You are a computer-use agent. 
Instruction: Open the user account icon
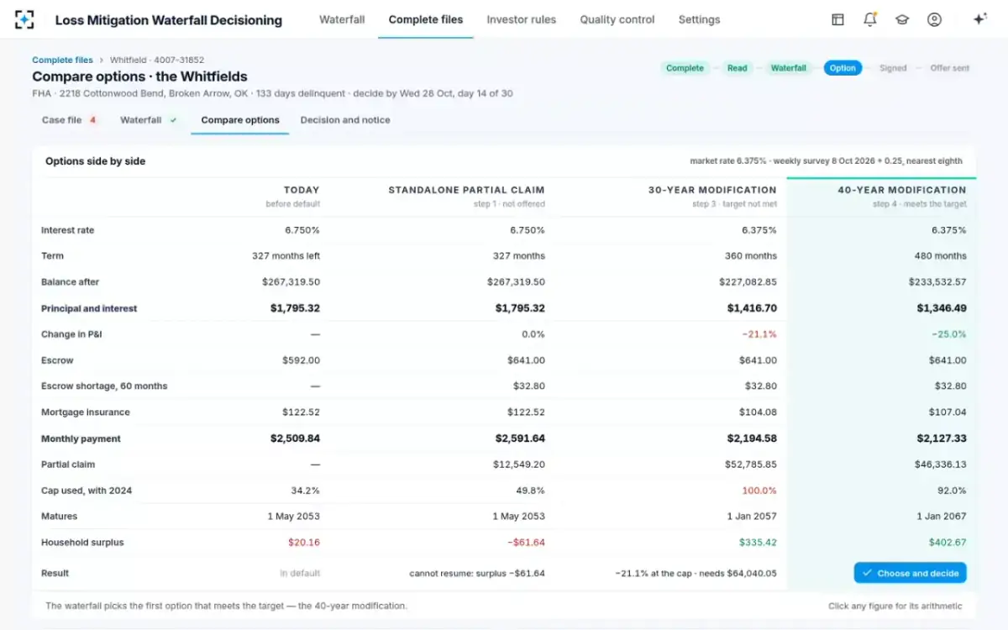click(934, 19)
